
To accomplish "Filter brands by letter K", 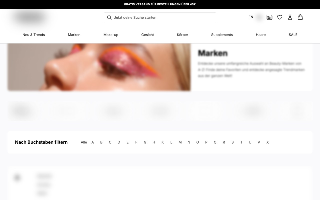I will pos(162,142).
